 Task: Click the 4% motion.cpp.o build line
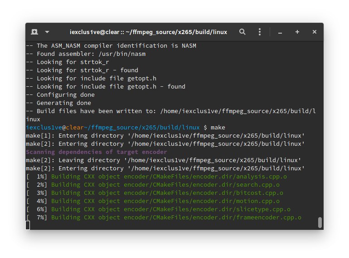[153, 201]
